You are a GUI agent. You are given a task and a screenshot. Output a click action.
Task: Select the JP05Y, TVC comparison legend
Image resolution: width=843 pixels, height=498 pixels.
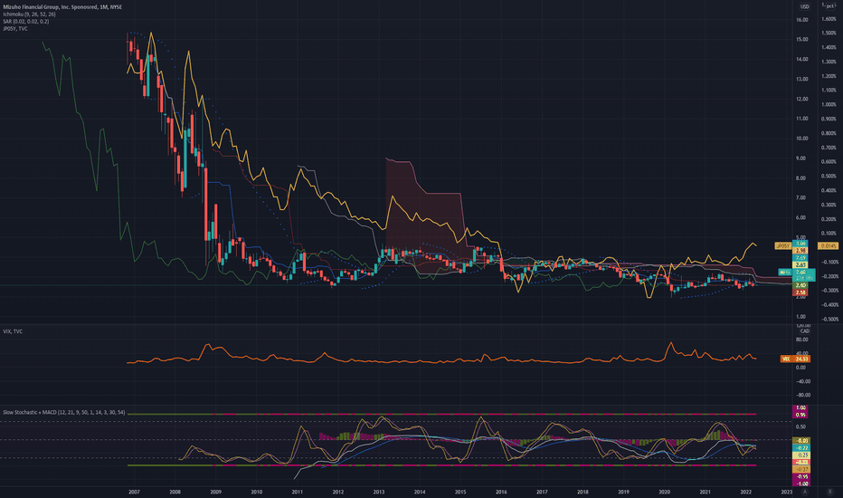(x=15, y=29)
